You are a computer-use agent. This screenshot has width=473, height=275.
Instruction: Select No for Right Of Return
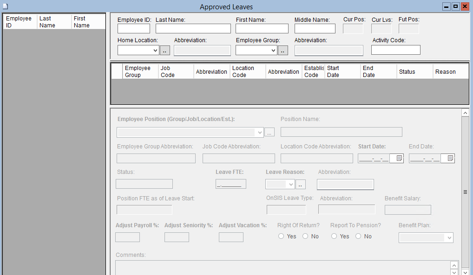305,237
